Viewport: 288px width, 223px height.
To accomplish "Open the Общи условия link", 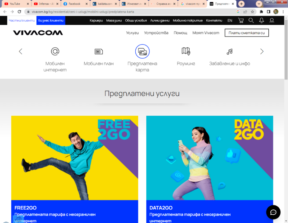I will pyautogui.click(x=136, y=21).
